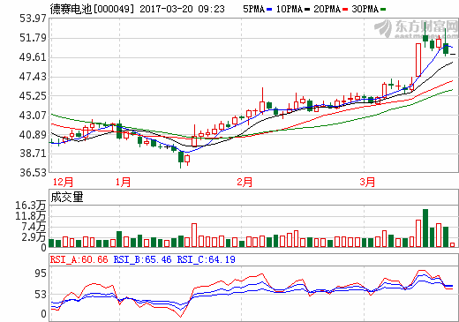Click the price axis label 36.53
This screenshot has height=322, width=459.
[33, 172]
